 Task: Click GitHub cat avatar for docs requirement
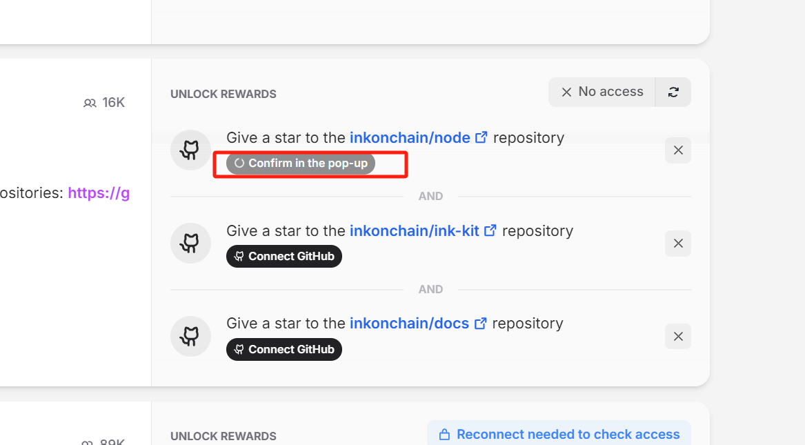190,336
